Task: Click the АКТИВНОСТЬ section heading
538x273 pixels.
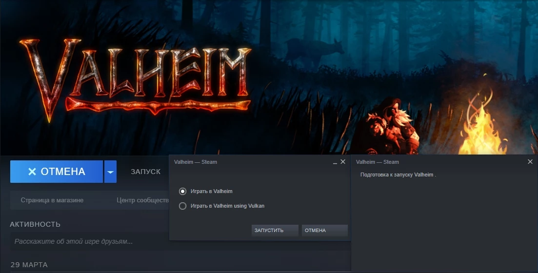Action: [35, 224]
